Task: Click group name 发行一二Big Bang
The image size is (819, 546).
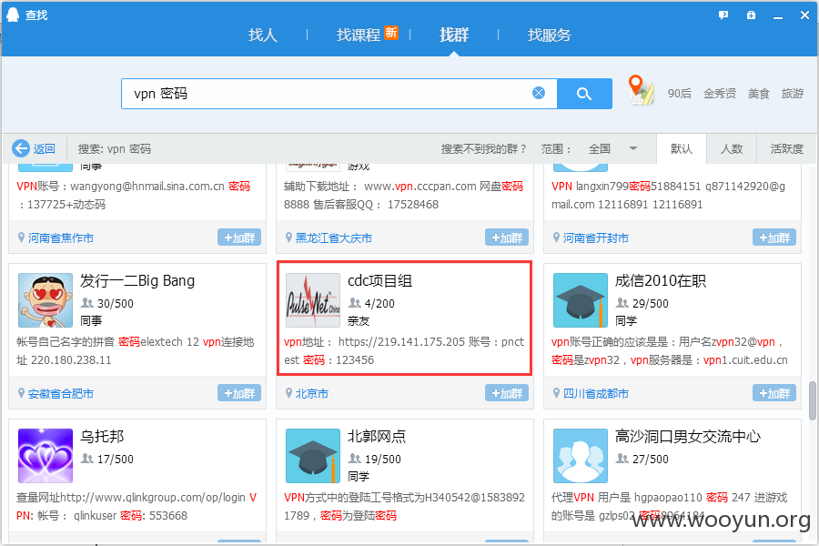Action: 137,280
